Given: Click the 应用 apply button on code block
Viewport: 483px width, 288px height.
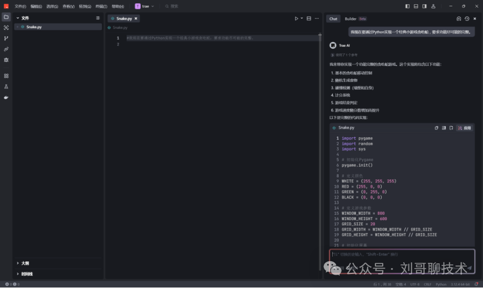Looking at the screenshot, I should coord(464,128).
